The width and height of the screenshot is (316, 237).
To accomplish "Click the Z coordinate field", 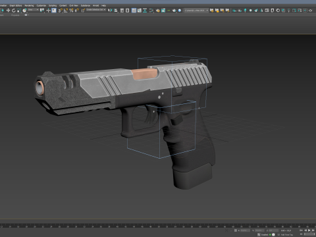I will (274, 230).
